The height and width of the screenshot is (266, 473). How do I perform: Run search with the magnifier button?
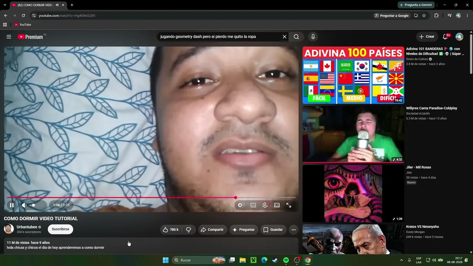point(296,37)
